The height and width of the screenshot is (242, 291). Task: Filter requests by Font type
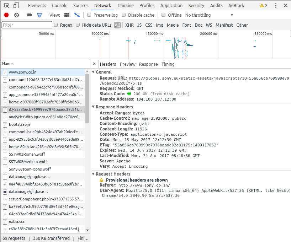tap(187, 25)
